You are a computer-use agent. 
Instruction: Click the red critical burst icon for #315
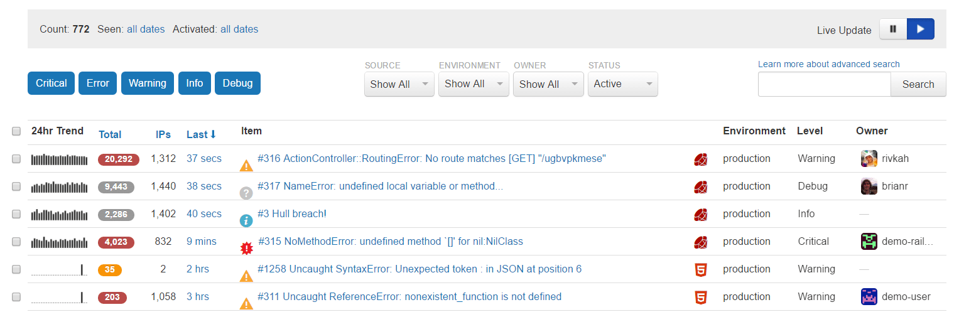(247, 248)
